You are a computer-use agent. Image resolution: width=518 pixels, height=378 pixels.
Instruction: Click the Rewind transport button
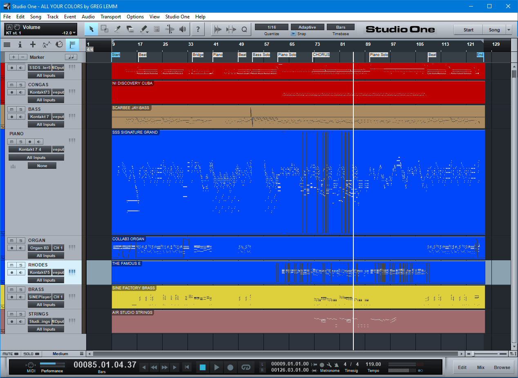click(x=154, y=367)
